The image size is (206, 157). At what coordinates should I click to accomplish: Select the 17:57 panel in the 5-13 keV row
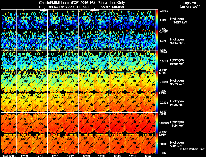pos(148,143)
